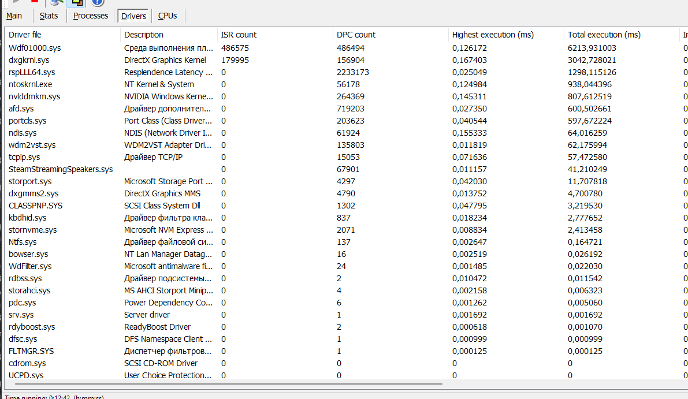
Task: Open the help icon in the toolbar
Action: [x=98, y=2]
